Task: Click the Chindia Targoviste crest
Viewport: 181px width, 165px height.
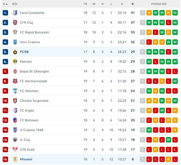Action: [x=15, y=101]
